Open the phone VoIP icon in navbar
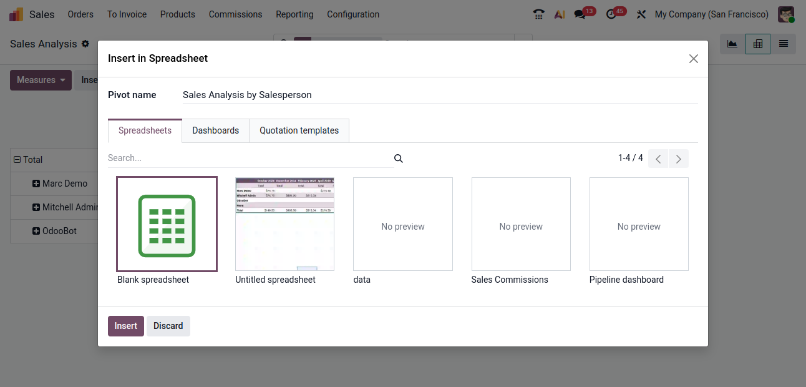Image resolution: width=806 pixels, height=387 pixels. 539,14
